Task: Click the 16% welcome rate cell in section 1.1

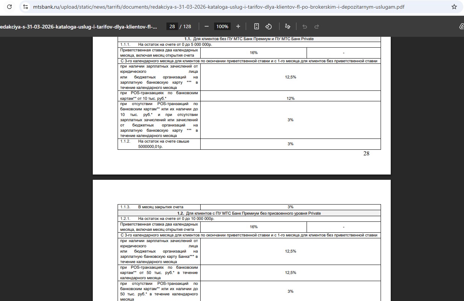Action: pos(254,53)
